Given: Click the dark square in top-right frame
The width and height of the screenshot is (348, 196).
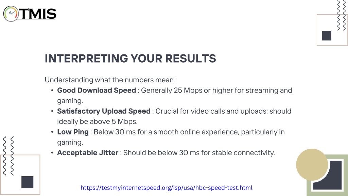Looking at the screenshot, I should (327, 36).
